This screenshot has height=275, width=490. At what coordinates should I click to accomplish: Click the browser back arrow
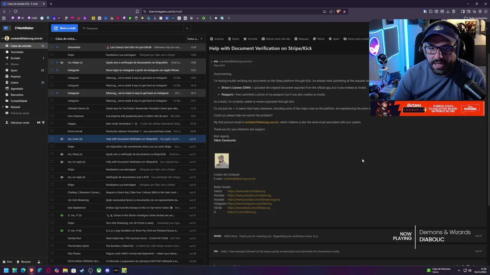coord(4,11)
